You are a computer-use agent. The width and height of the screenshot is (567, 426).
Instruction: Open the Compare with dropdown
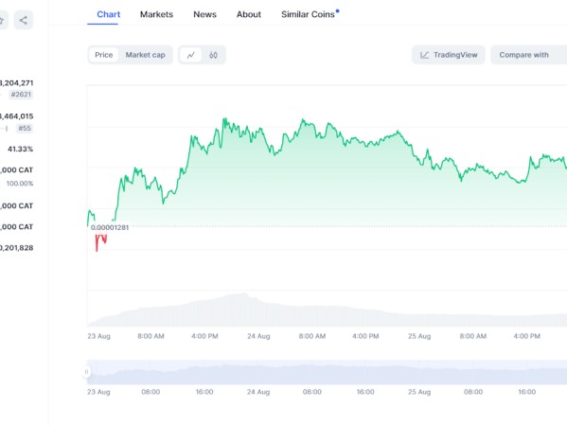(529, 55)
